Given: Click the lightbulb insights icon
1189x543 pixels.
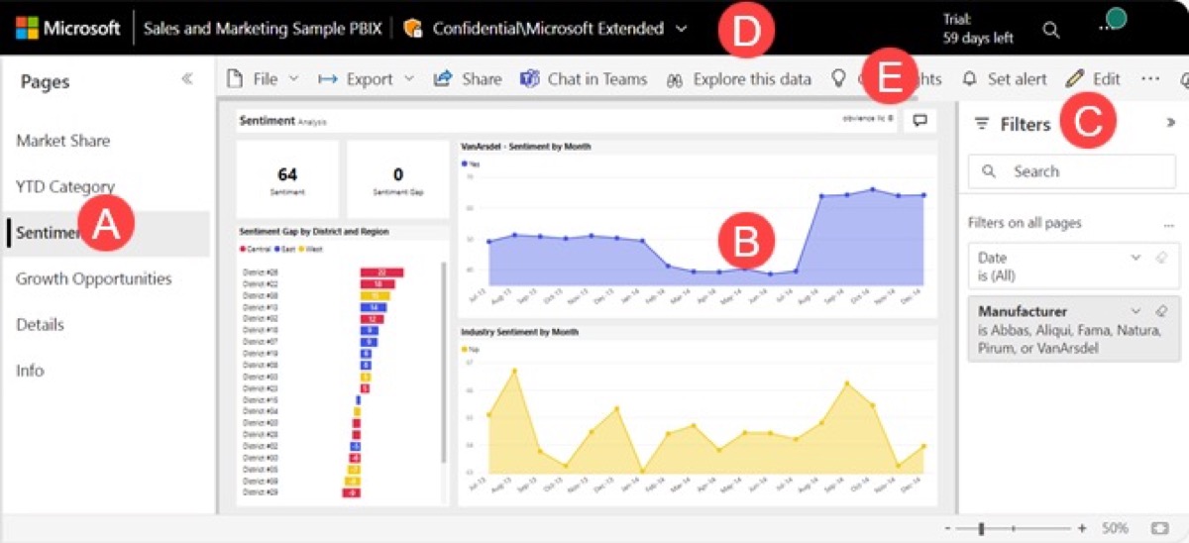Looking at the screenshot, I should (x=838, y=79).
